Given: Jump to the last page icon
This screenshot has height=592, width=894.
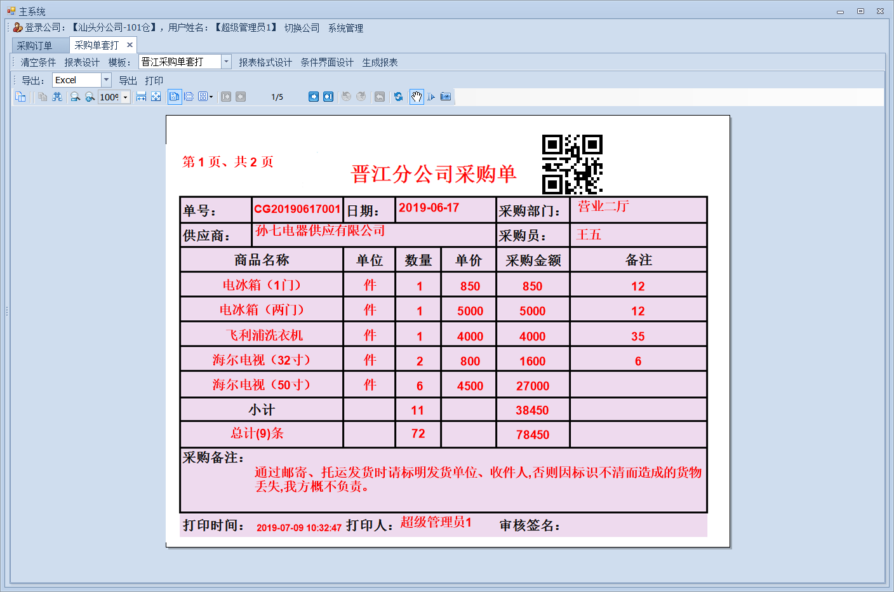Looking at the screenshot, I should coord(328,97).
